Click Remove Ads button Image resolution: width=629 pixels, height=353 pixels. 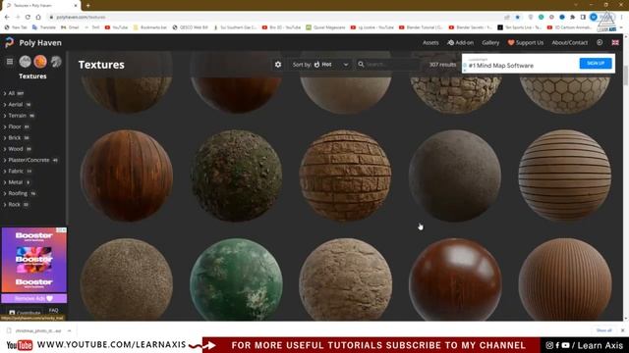[33, 298]
